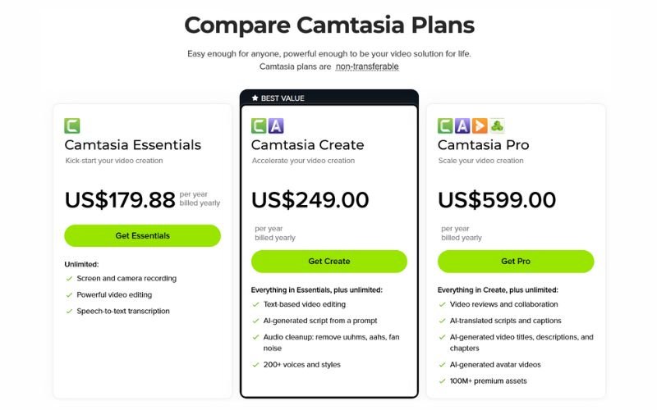
Task: Click the purple A icon in Camtasia Create
Action: 276,126
